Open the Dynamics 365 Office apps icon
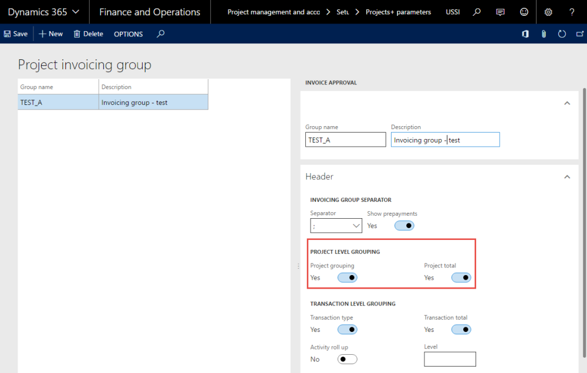 click(524, 33)
